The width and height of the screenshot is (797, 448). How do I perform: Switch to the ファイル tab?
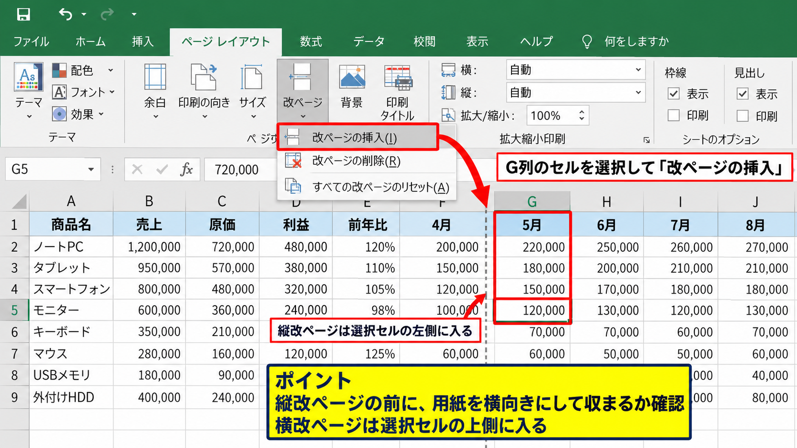(x=31, y=42)
